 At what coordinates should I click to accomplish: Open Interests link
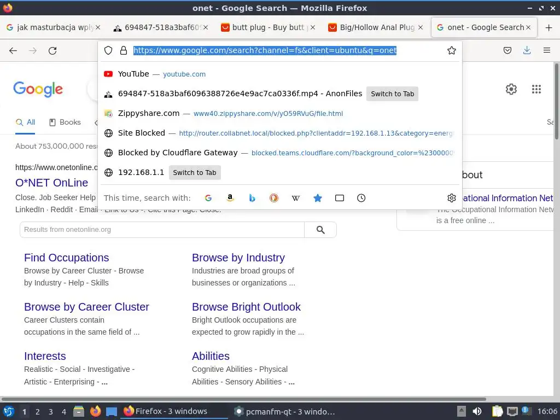pos(45,356)
